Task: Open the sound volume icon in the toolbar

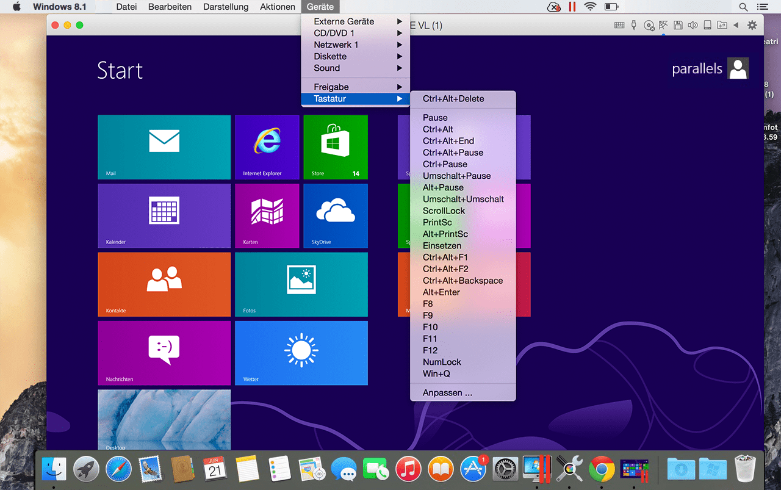Action: [694, 25]
